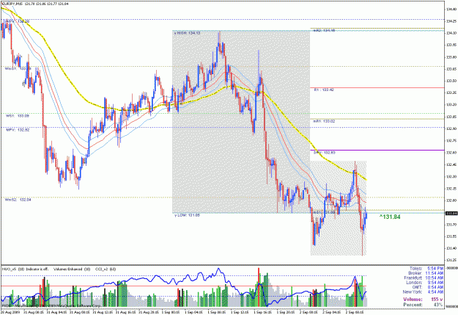The height and width of the screenshot is (315, 458).
Task: Click the 'mR2' pivot level label
Action: (324, 30)
